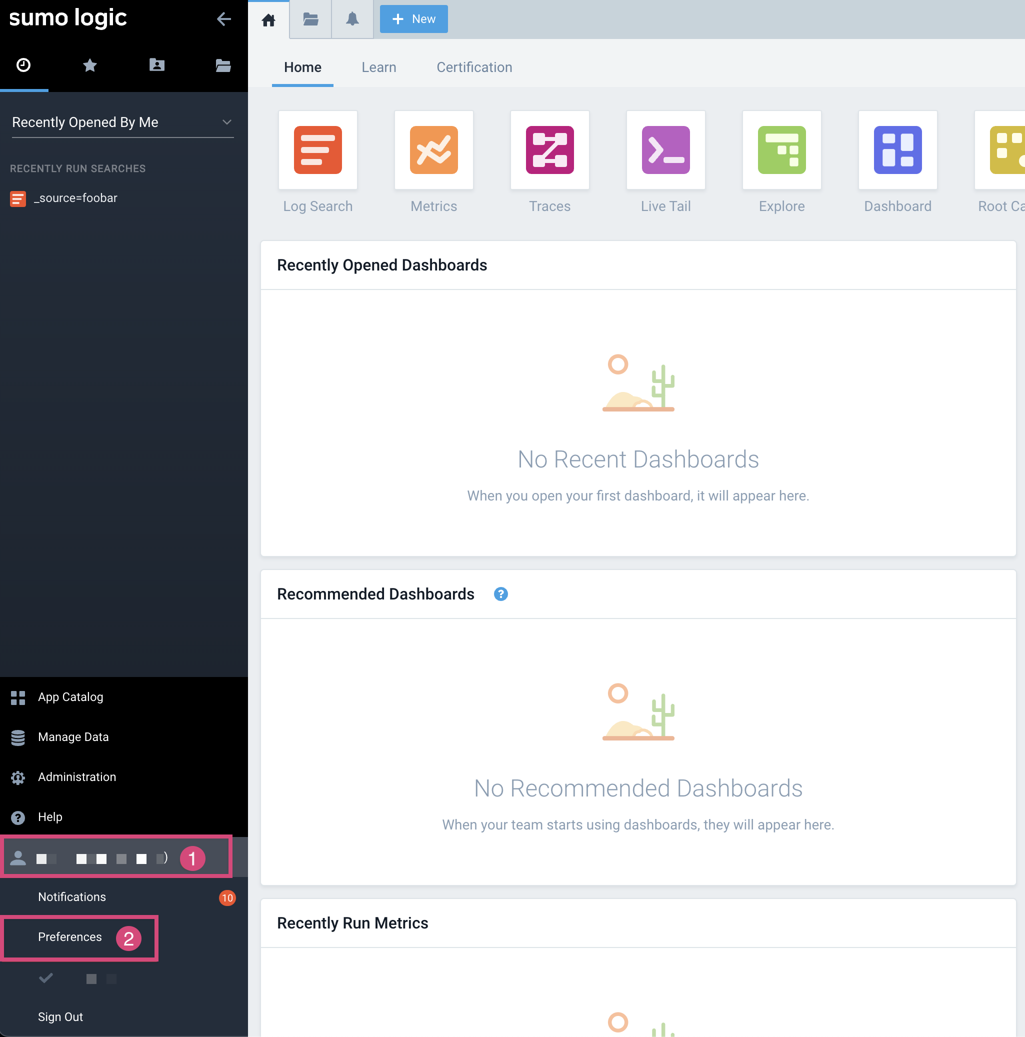Click the Recently Run Metrics heading
The image size is (1025, 1037).
(352, 923)
